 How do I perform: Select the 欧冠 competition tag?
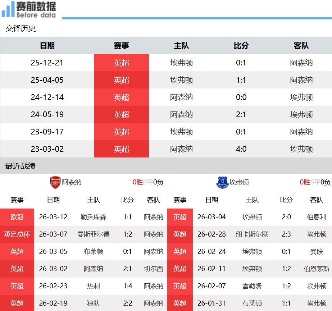pos(17,217)
